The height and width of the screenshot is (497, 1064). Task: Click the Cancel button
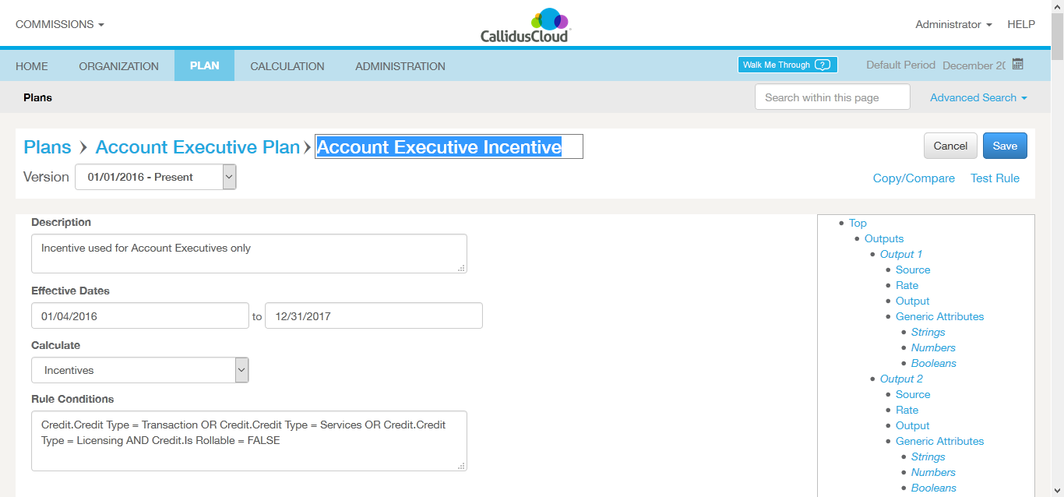click(x=950, y=146)
